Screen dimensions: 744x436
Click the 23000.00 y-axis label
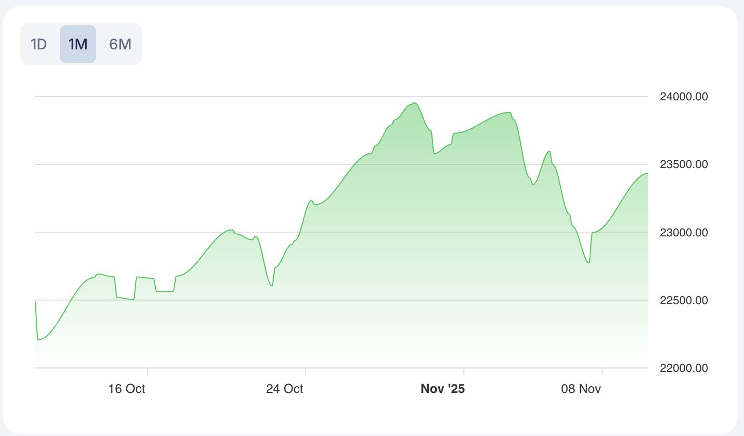(683, 232)
